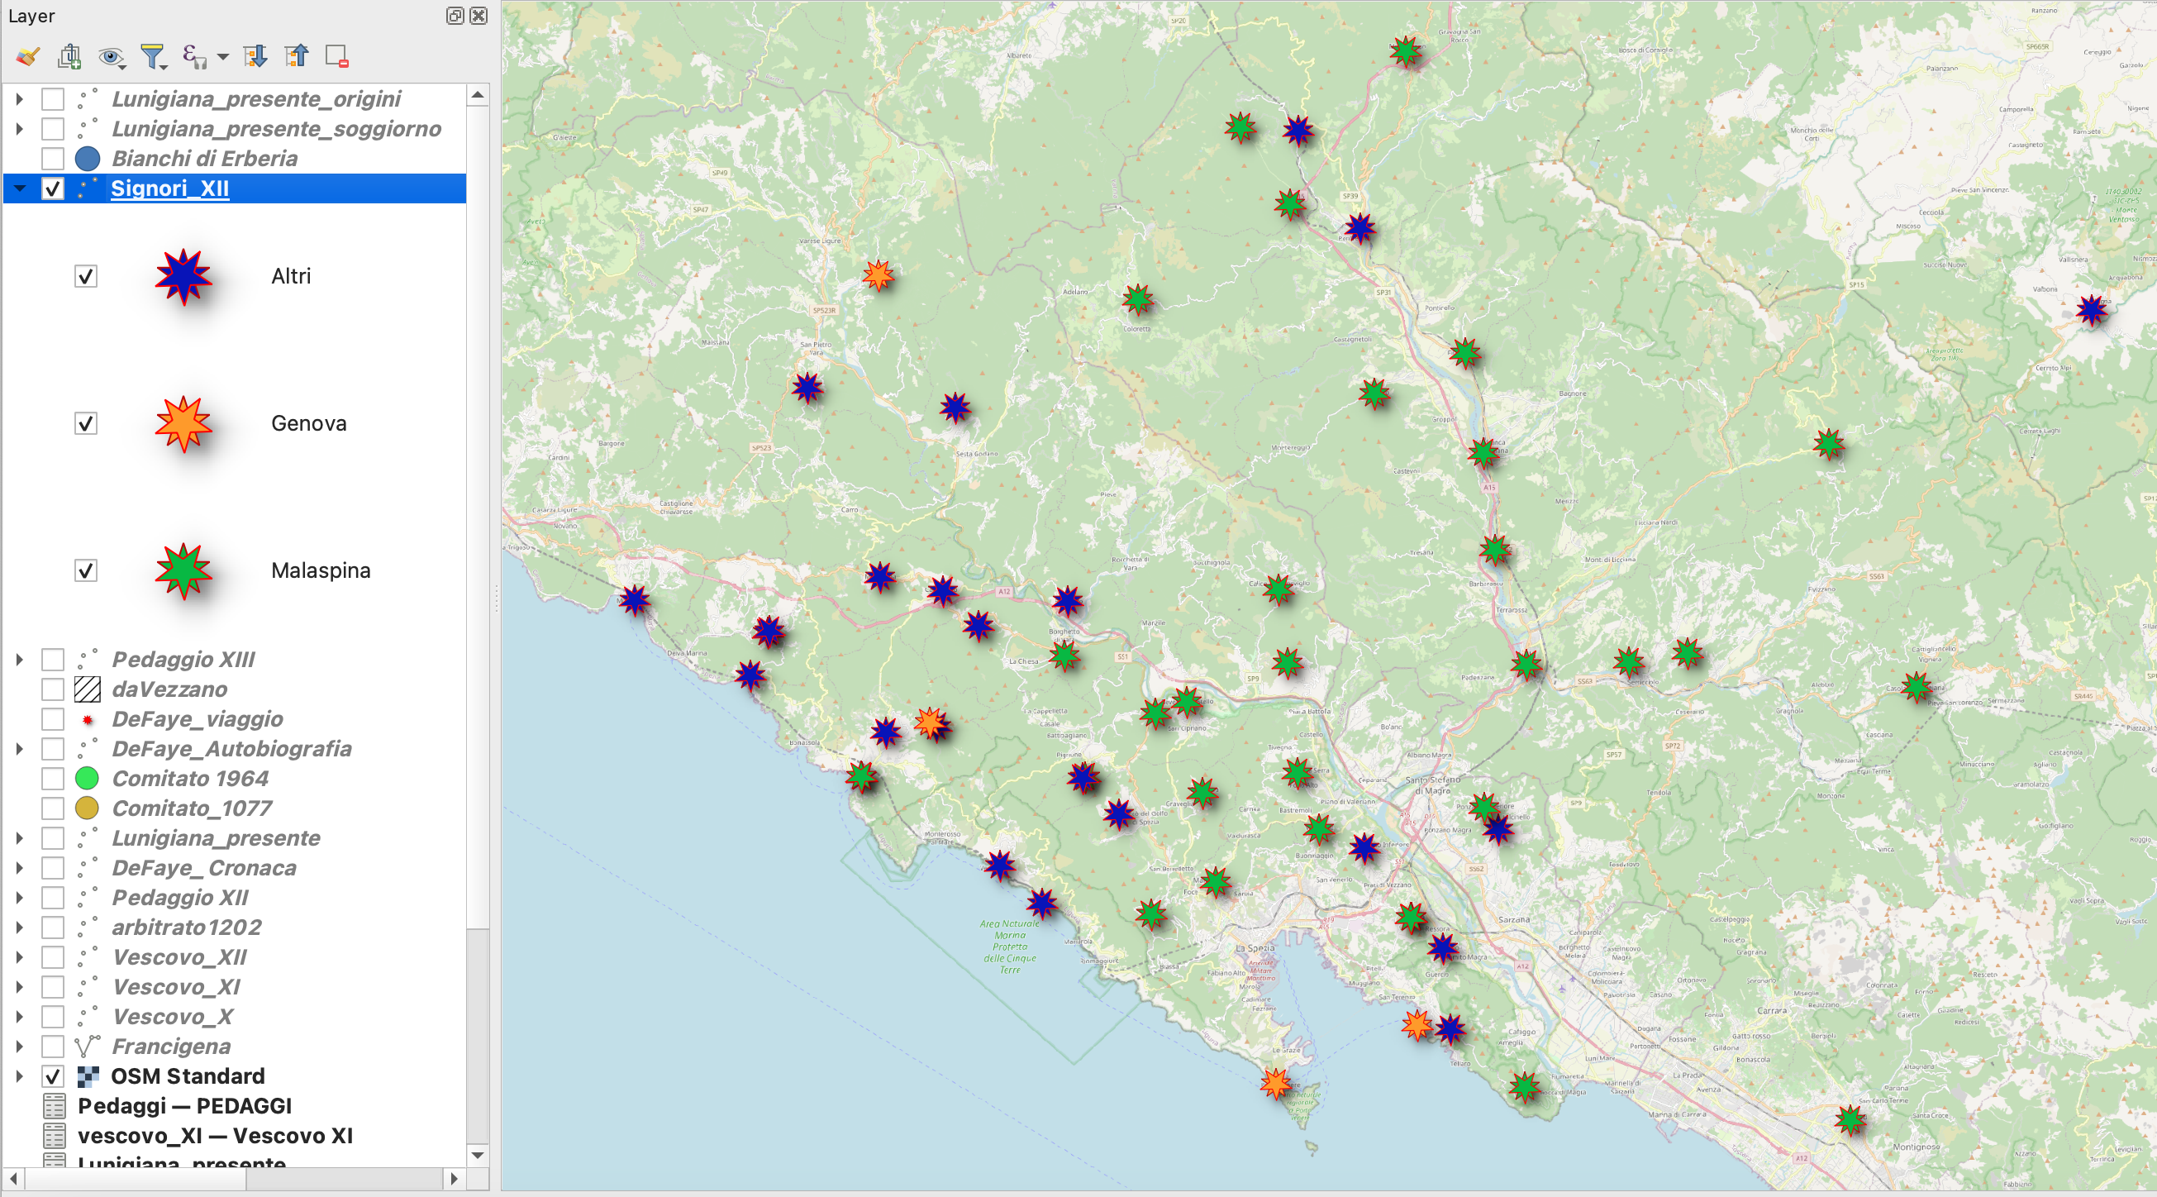Uncheck the Altri category
This screenshot has width=2157, height=1197.
pyautogui.click(x=85, y=276)
